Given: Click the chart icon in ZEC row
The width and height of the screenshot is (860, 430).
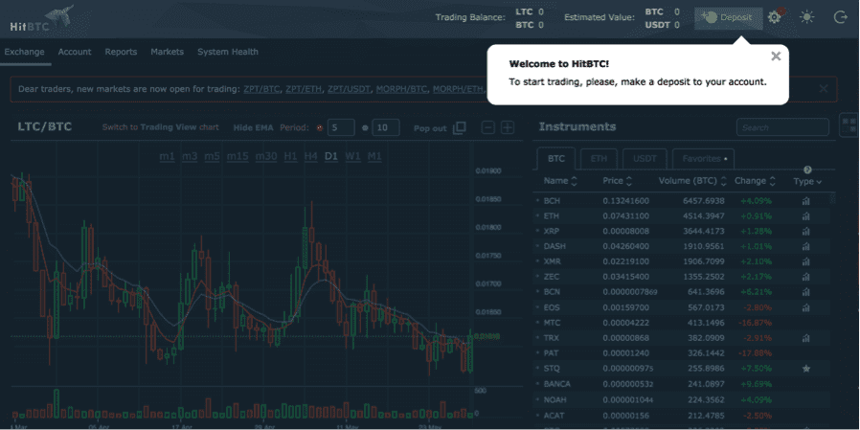Looking at the screenshot, I should 805,277.
